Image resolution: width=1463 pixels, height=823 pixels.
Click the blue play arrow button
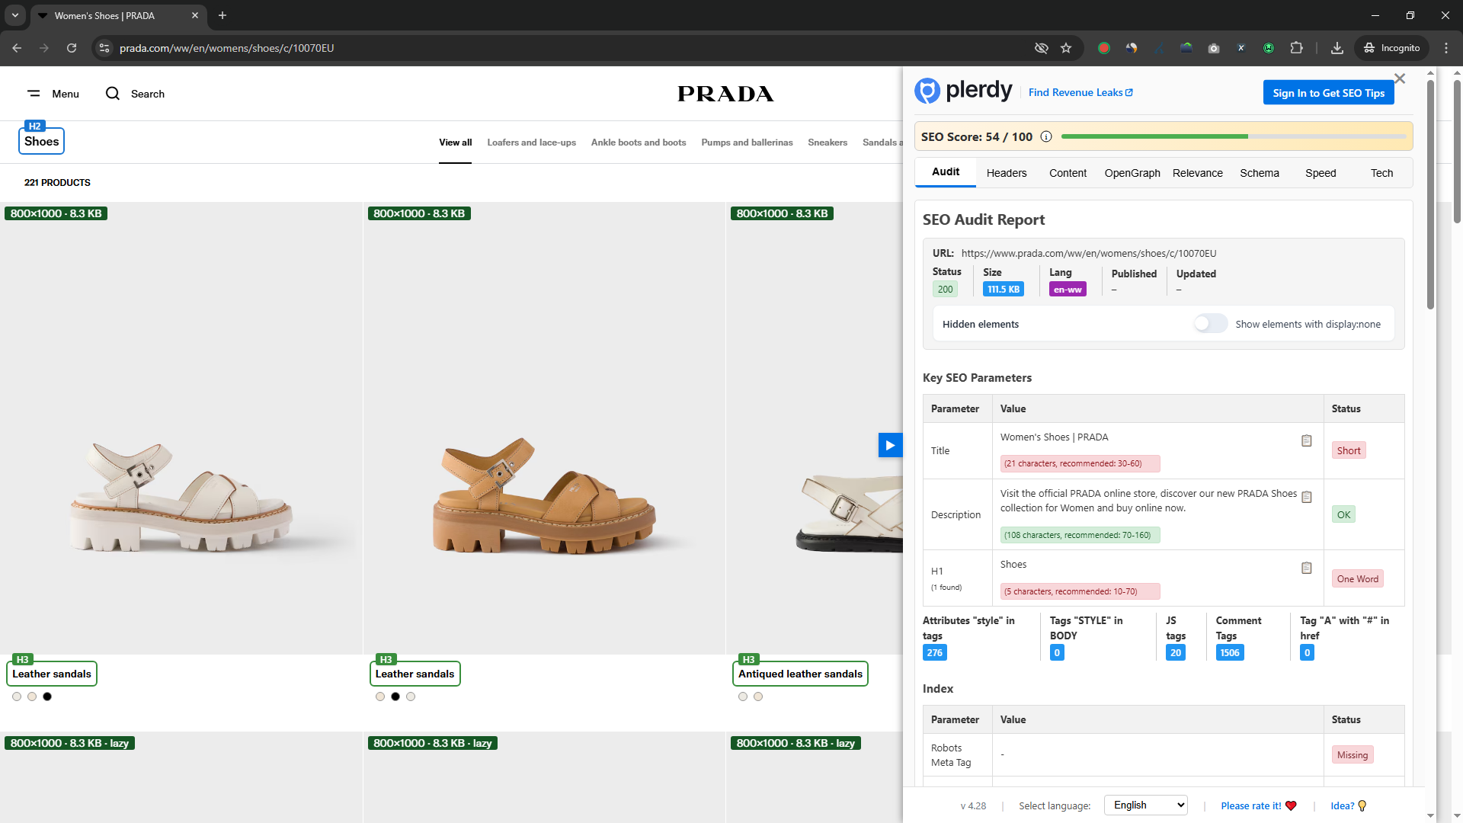coord(890,445)
